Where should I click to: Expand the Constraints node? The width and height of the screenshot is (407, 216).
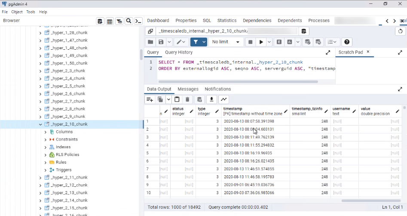pyautogui.click(x=46, y=140)
